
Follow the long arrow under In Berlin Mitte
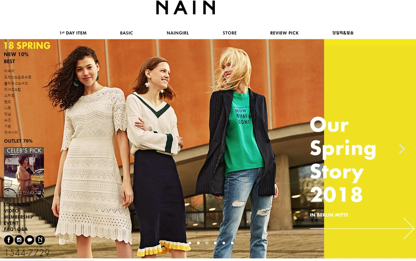coord(362,228)
